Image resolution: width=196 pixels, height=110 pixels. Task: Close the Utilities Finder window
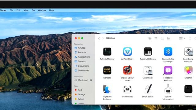tap(76, 38)
